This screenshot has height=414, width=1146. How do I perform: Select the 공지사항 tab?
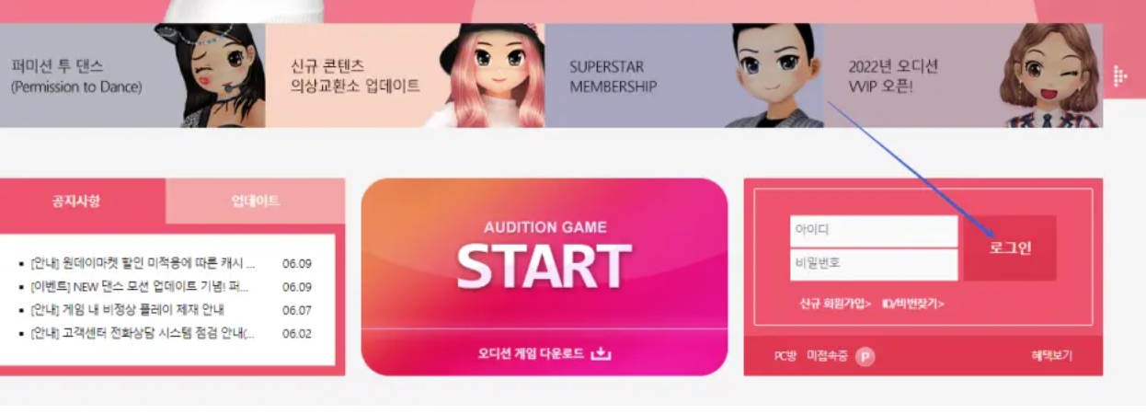tap(76, 201)
